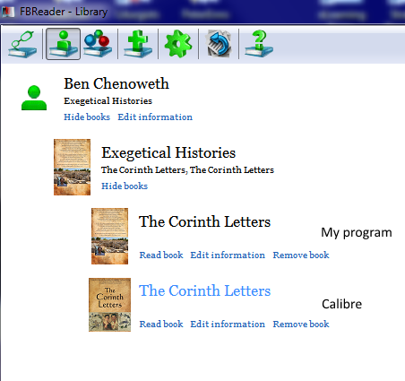The height and width of the screenshot is (381, 405).
Task: Edit information of the Calibre Corinth Letters
Action: [x=228, y=324]
